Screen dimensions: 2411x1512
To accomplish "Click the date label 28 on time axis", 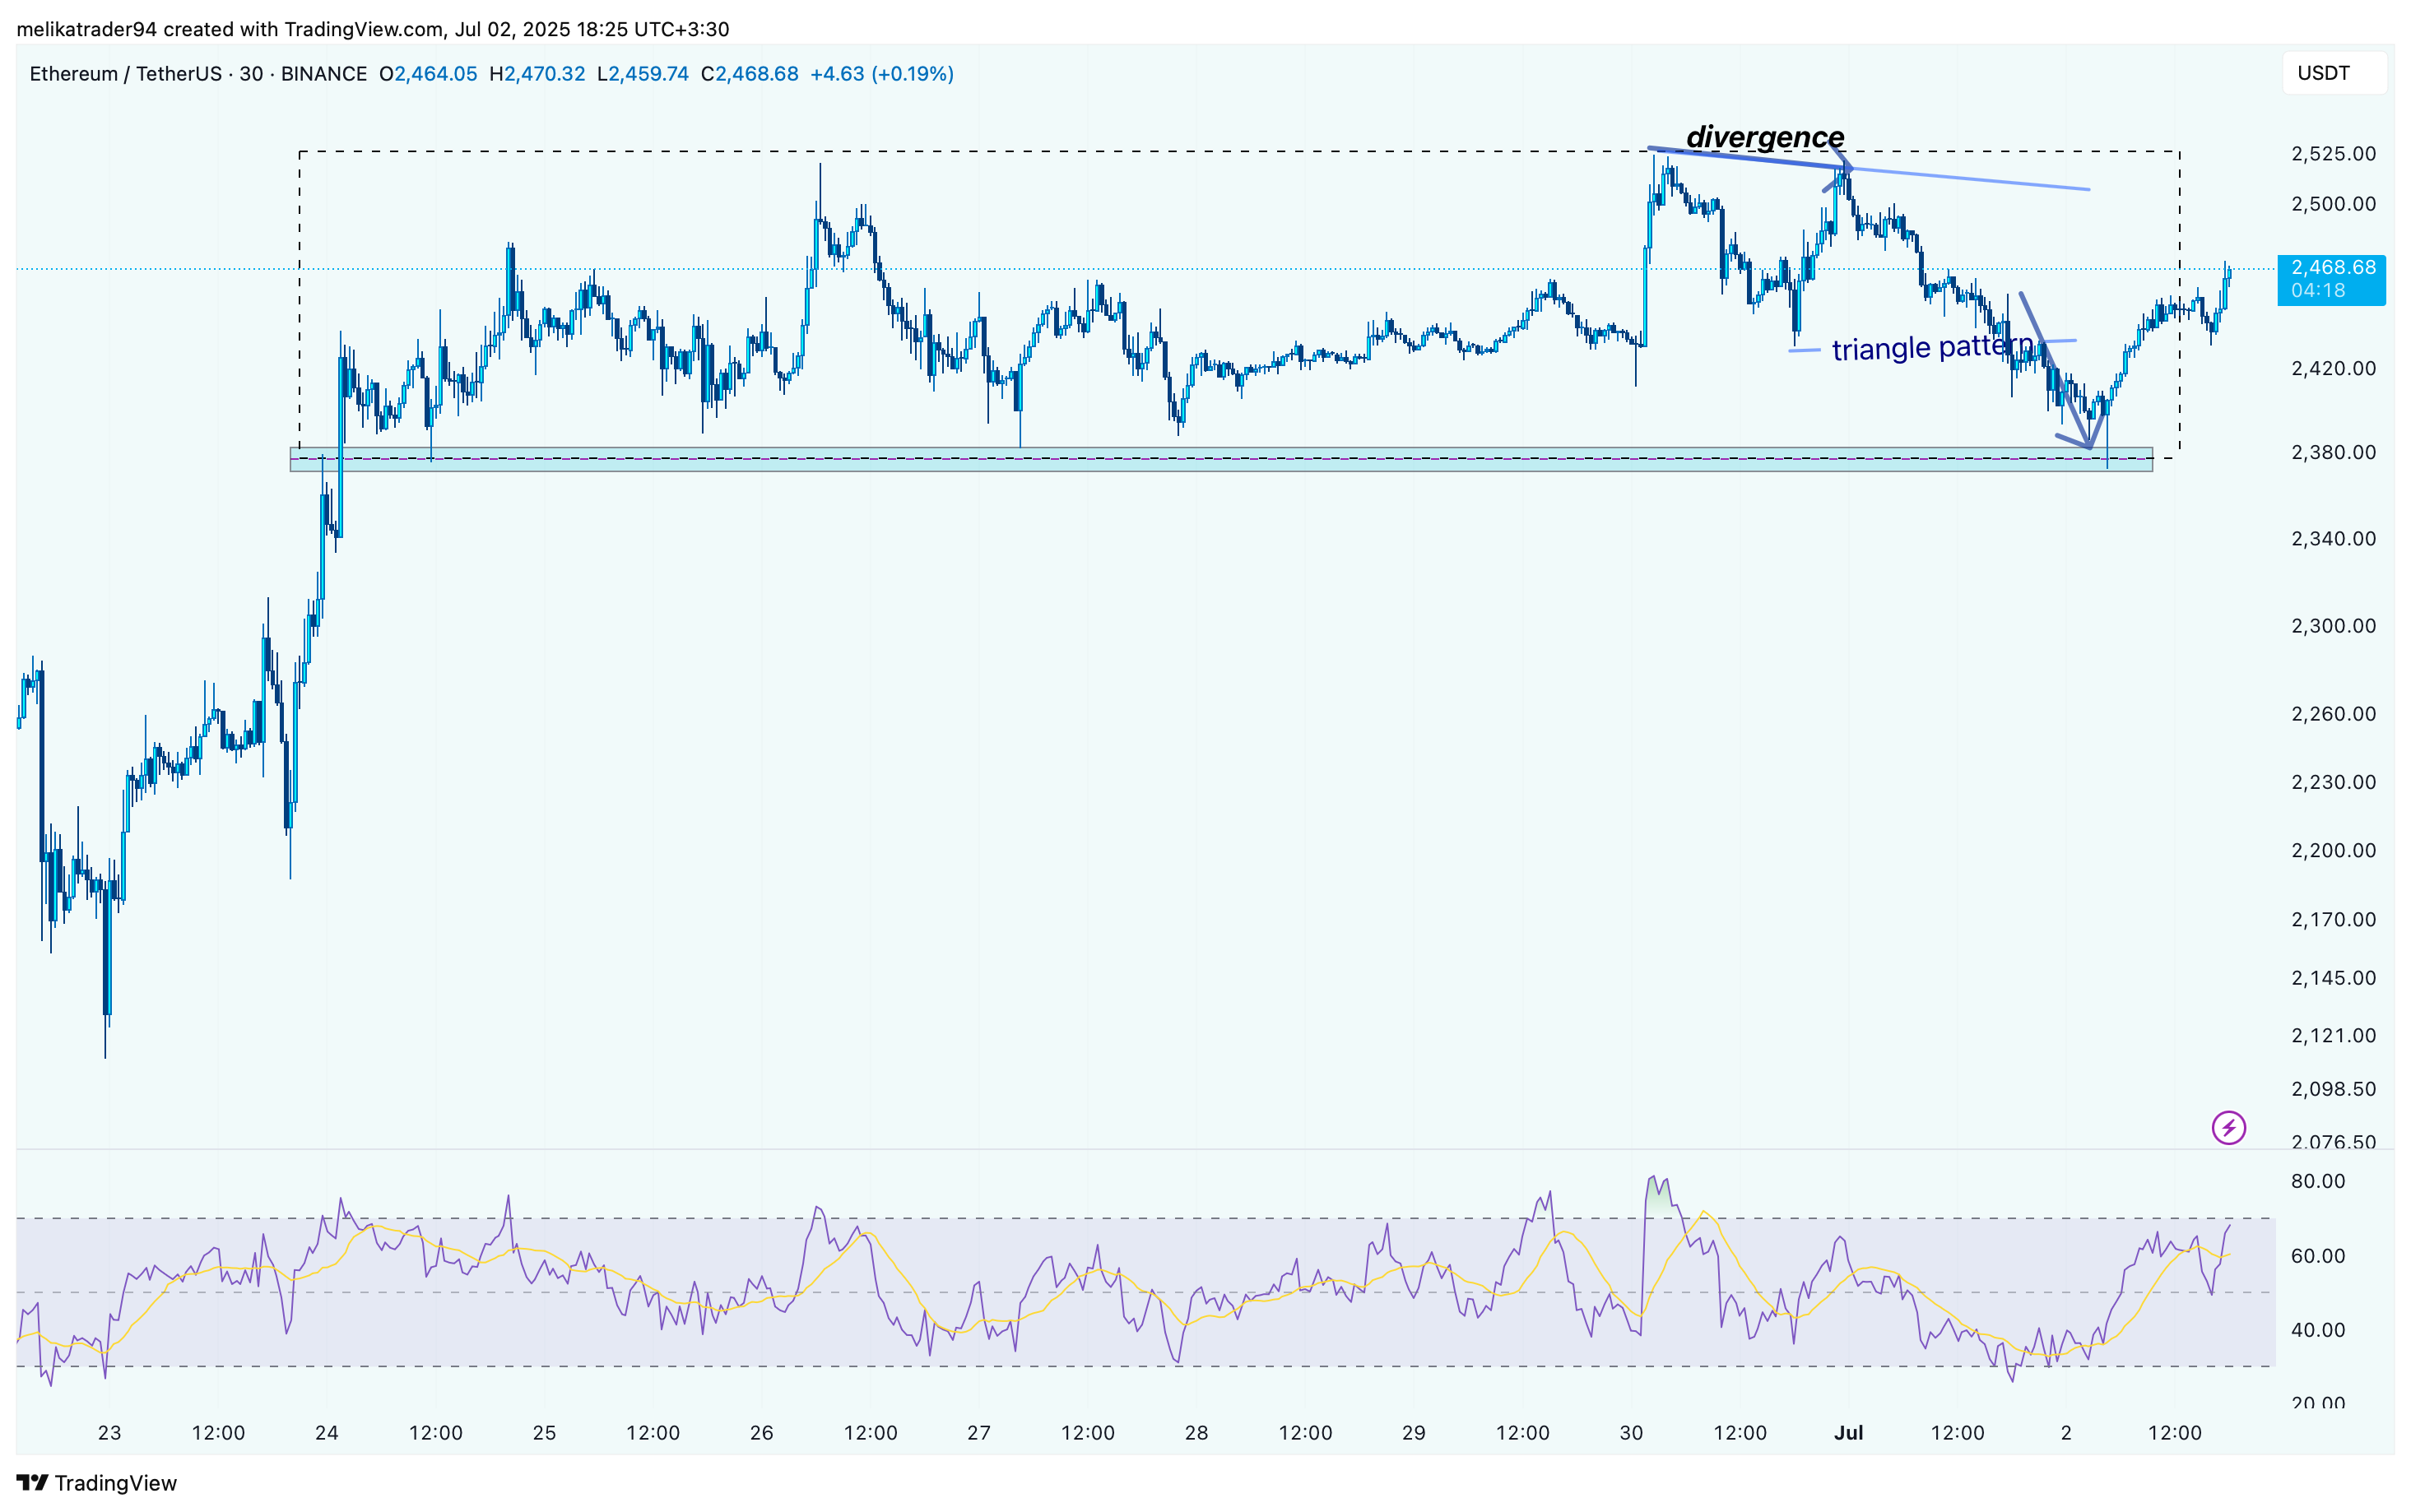I will pyautogui.click(x=1196, y=1433).
